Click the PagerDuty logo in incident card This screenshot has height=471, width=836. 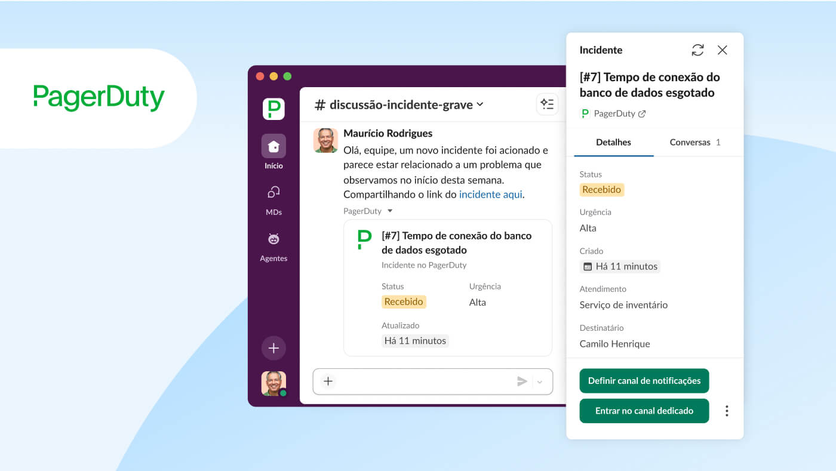(x=364, y=239)
